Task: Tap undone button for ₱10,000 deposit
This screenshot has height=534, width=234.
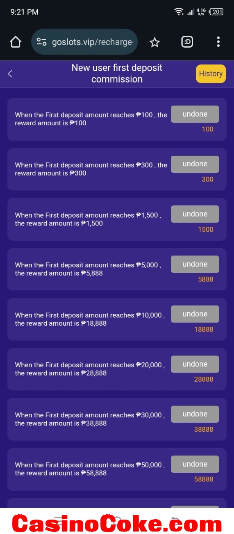Action: (x=195, y=314)
